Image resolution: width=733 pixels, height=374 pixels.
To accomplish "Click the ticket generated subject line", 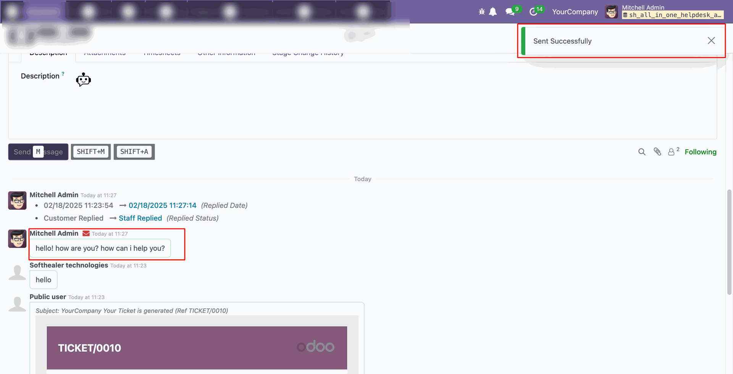I will pos(132,311).
